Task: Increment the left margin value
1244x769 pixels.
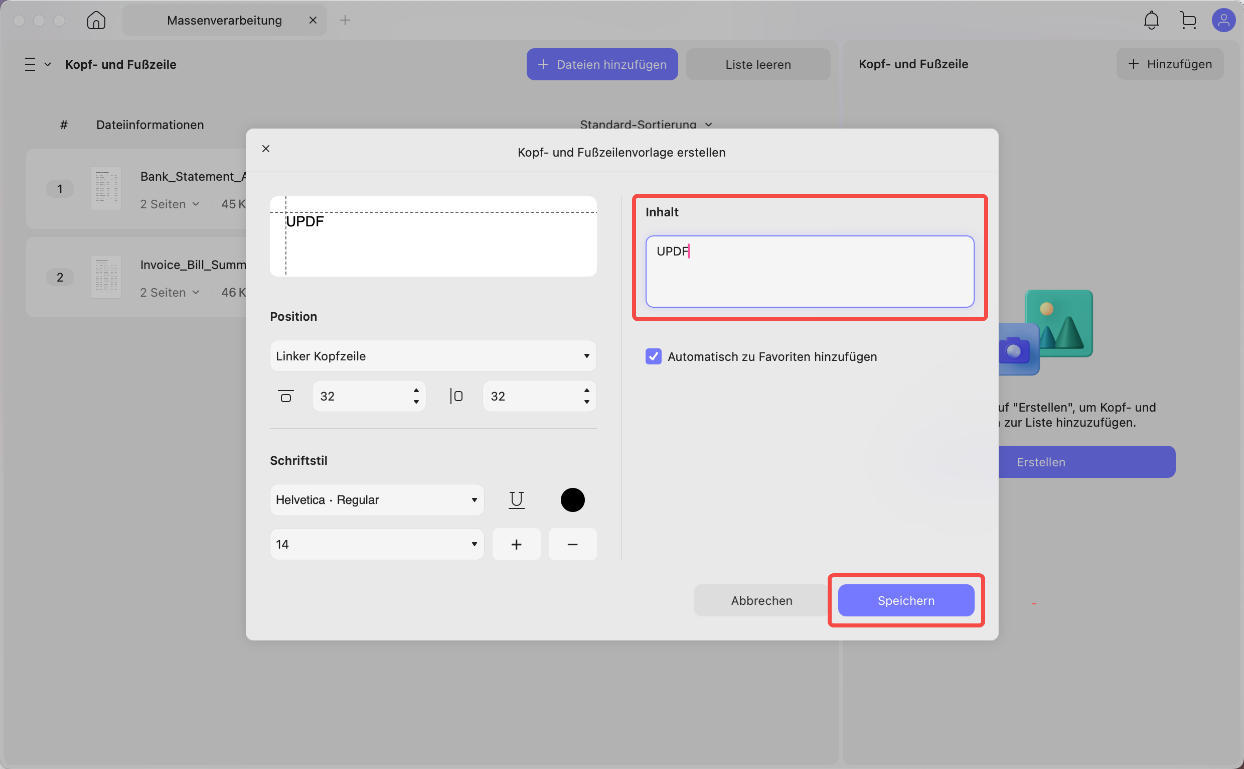Action: [x=587, y=390]
